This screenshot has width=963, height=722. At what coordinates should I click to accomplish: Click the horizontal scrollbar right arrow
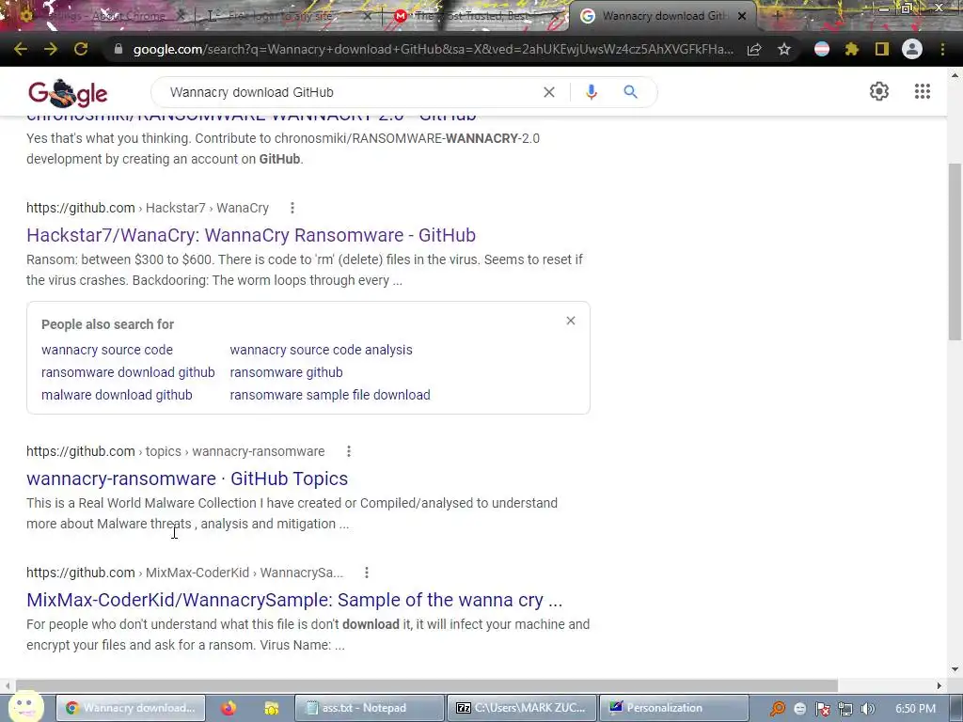pyautogui.click(x=939, y=685)
